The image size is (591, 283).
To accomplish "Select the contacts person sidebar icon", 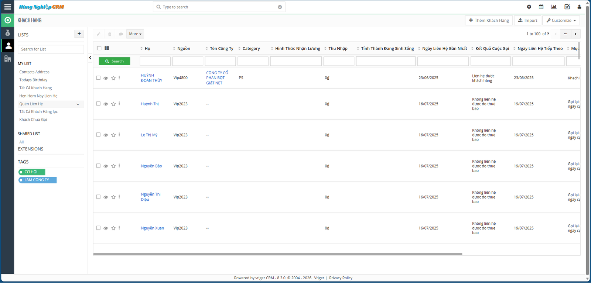I will coord(8,46).
